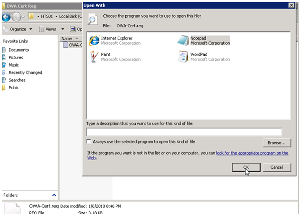The height and width of the screenshot is (216, 301).
Task: Pick the Paint program icon
Action: point(94,57)
